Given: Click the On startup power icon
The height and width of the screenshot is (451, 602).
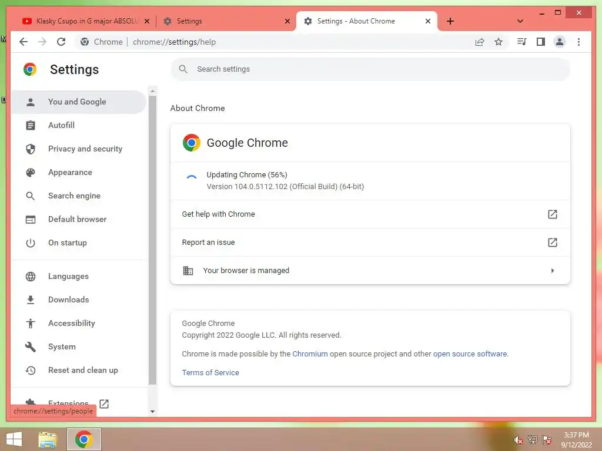Looking at the screenshot, I should (31, 243).
